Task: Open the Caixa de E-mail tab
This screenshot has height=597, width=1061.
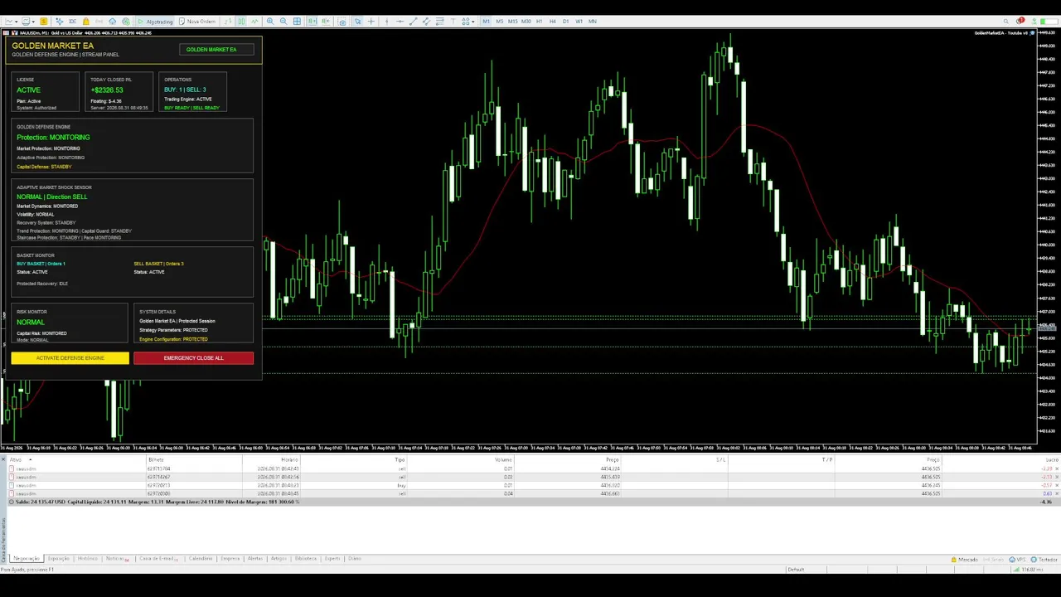Action: (x=159, y=559)
